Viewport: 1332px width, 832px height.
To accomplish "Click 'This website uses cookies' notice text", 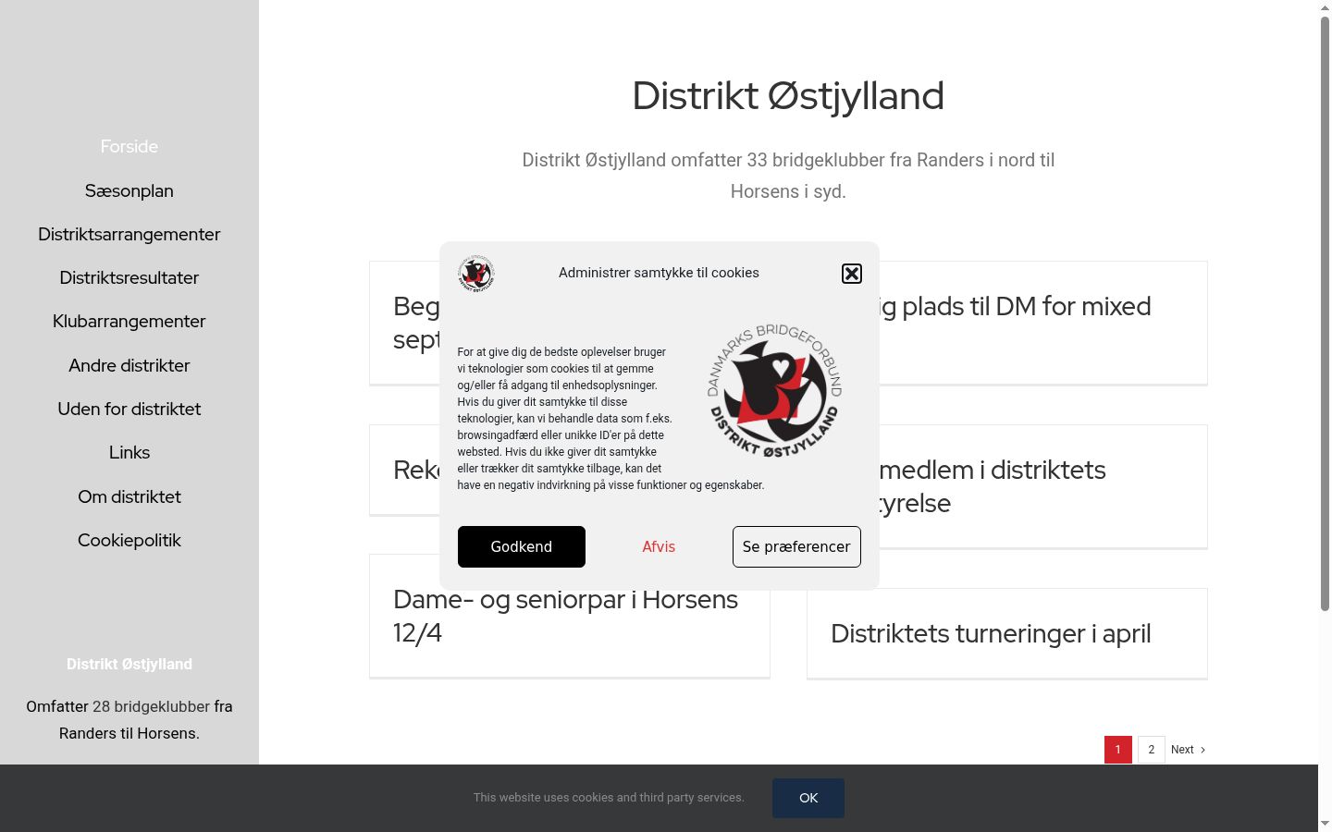I will (609, 798).
